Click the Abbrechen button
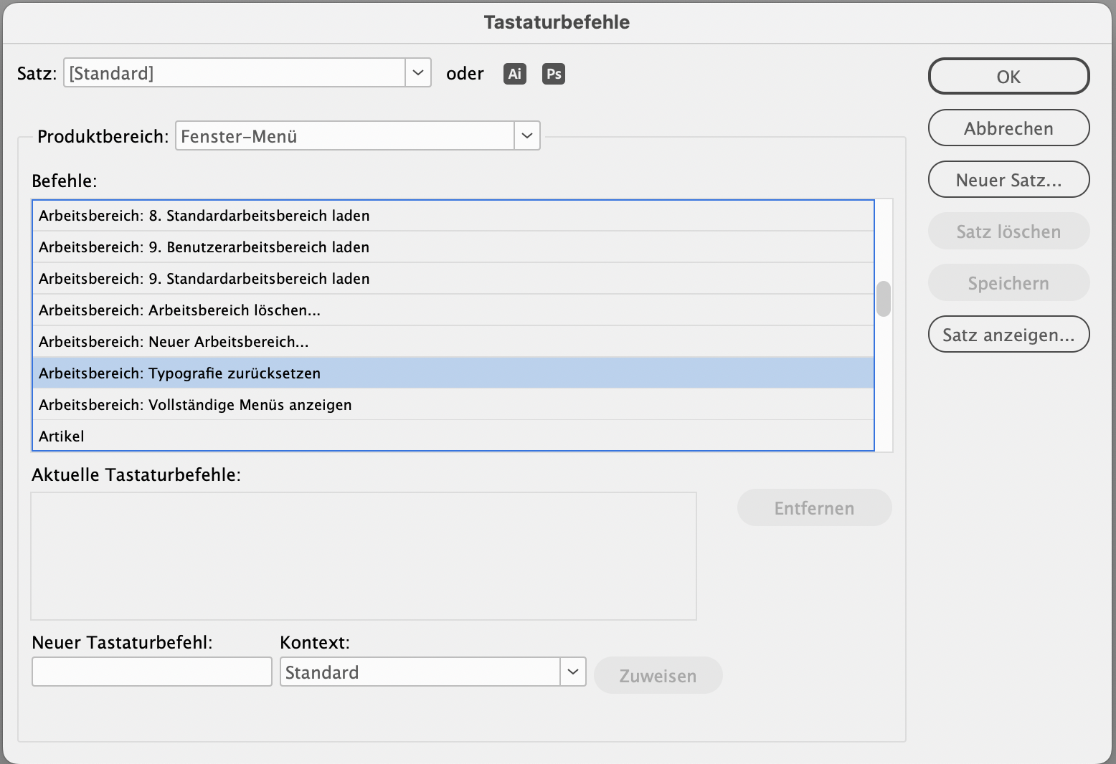 point(1008,128)
